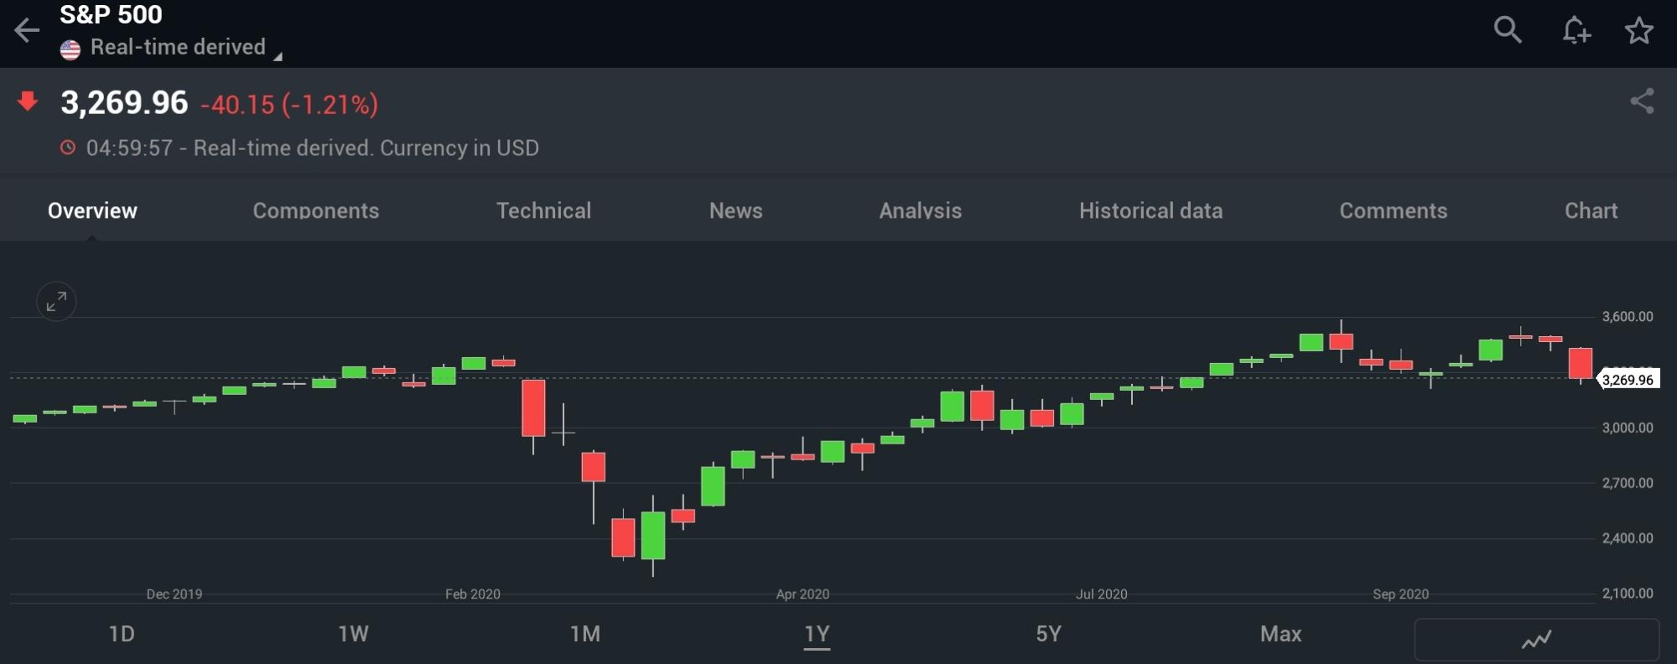This screenshot has height=664, width=1677.
Task: Open search with the magnifier icon
Action: click(1508, 30)
